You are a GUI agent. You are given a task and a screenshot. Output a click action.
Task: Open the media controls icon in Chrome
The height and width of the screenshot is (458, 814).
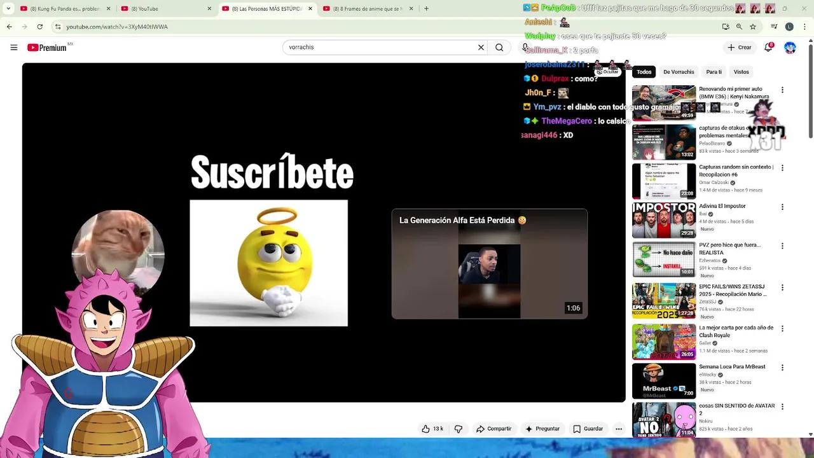pyautogui.click(x=774, y=27)
